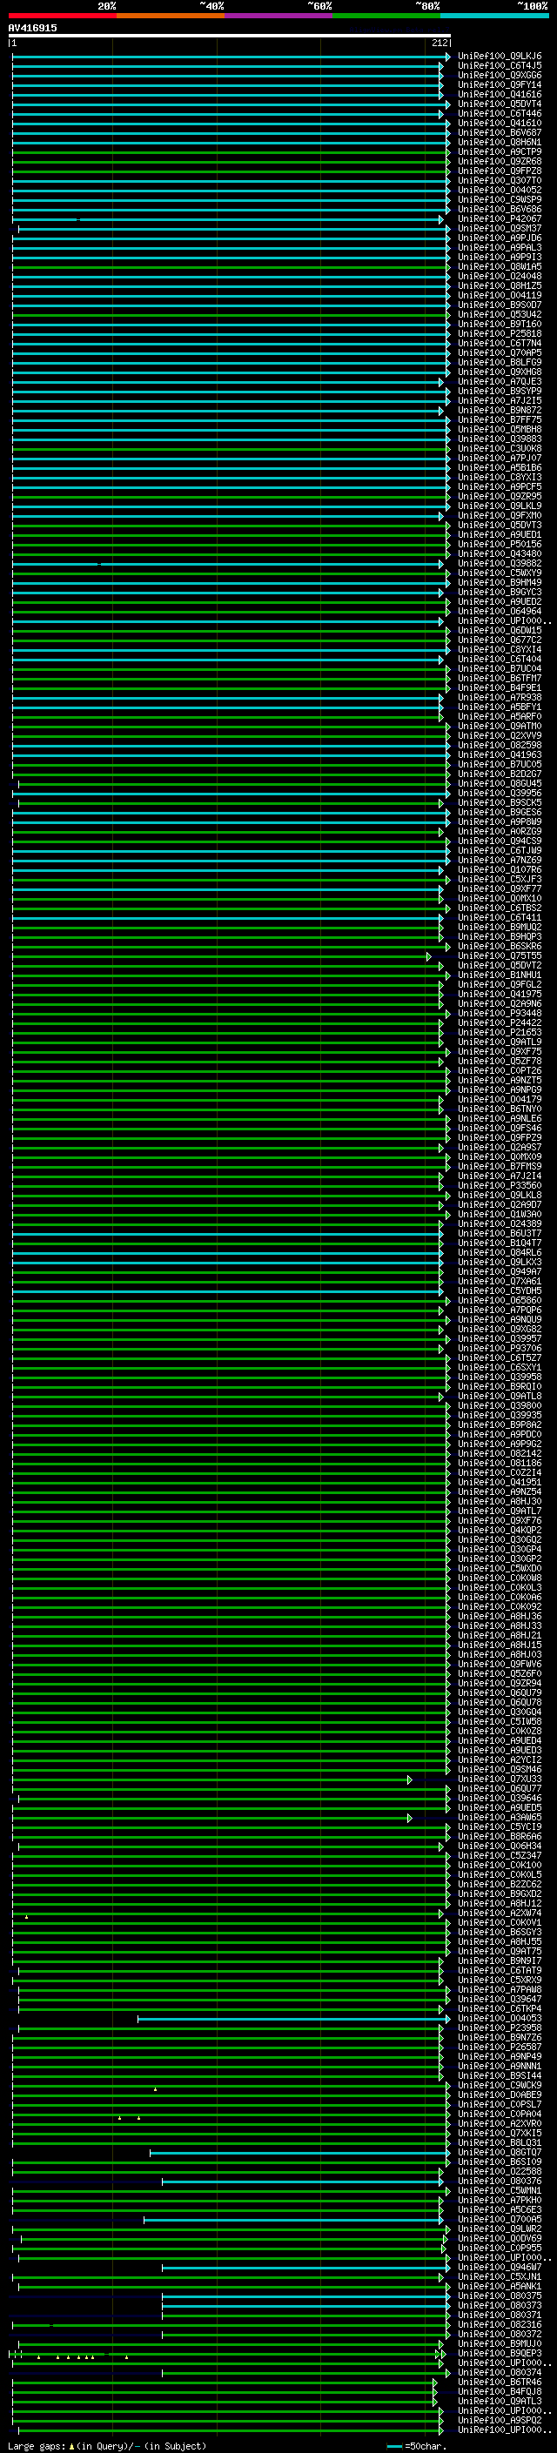Select label UniRef100_Q41975

pos(499,993)
